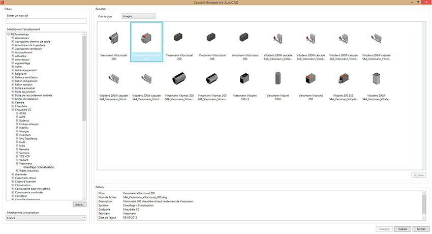Image resolution: width=432 pixels, height=234 pixels.
Task: Select the Boîte à encastrer tree item
Action: (x=25, y=88)
